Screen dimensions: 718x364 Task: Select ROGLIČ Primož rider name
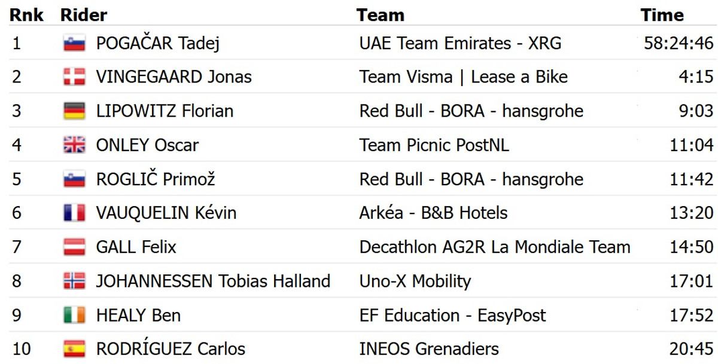pyautogui.click(x=155, y=179)
